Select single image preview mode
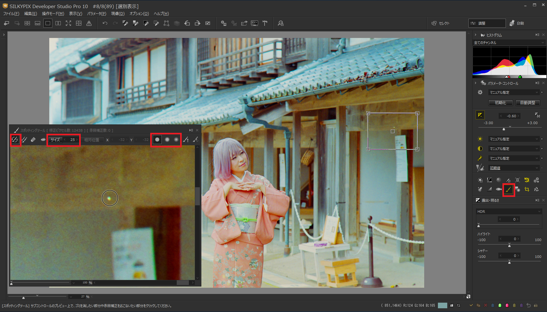 point(48,23)
